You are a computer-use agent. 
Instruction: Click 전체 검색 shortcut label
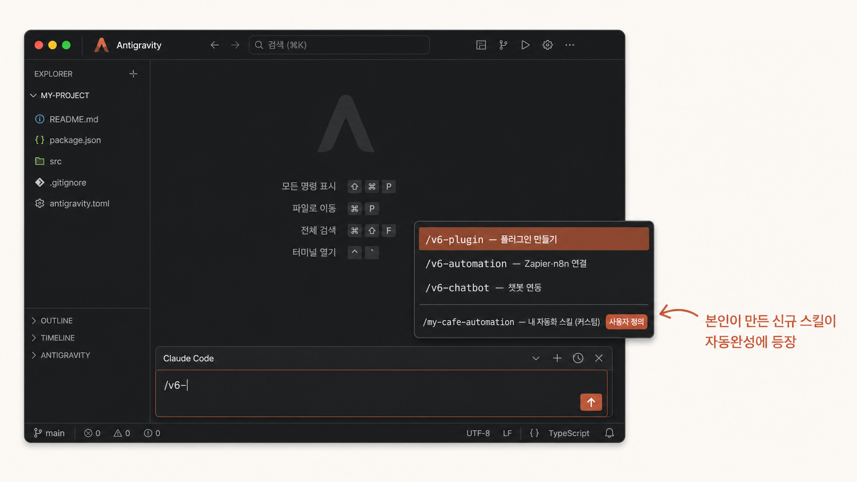point(318,230)
